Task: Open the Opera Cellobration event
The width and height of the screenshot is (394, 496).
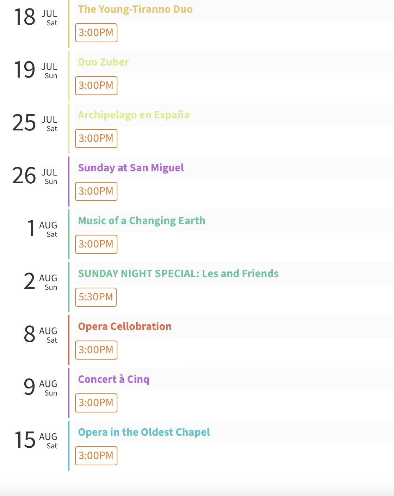Action: click(x=125, y=326)
